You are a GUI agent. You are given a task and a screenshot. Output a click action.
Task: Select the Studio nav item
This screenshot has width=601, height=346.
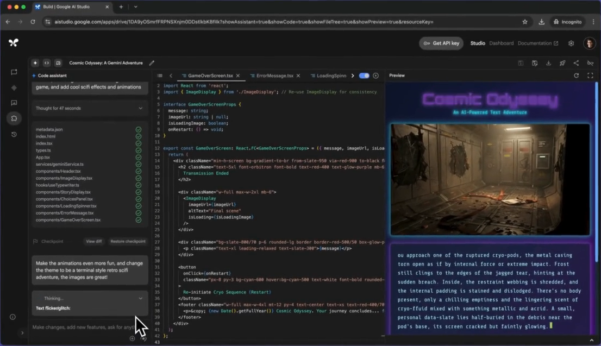point(478,43)
